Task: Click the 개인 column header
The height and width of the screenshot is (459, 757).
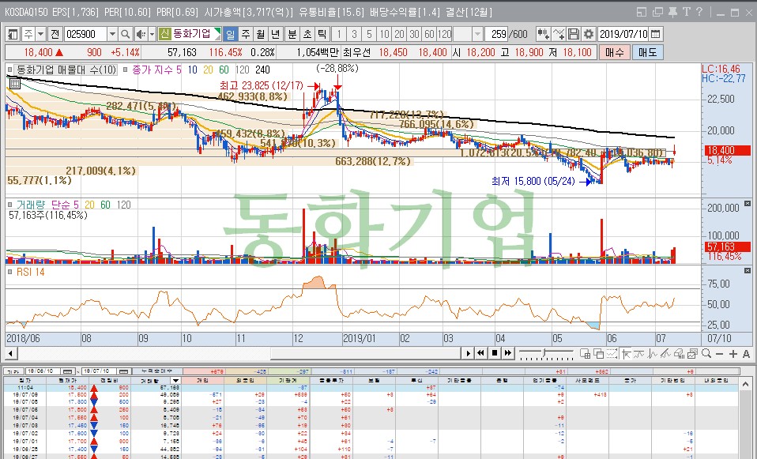Action: pyautogui.click(x=203, y=380)
